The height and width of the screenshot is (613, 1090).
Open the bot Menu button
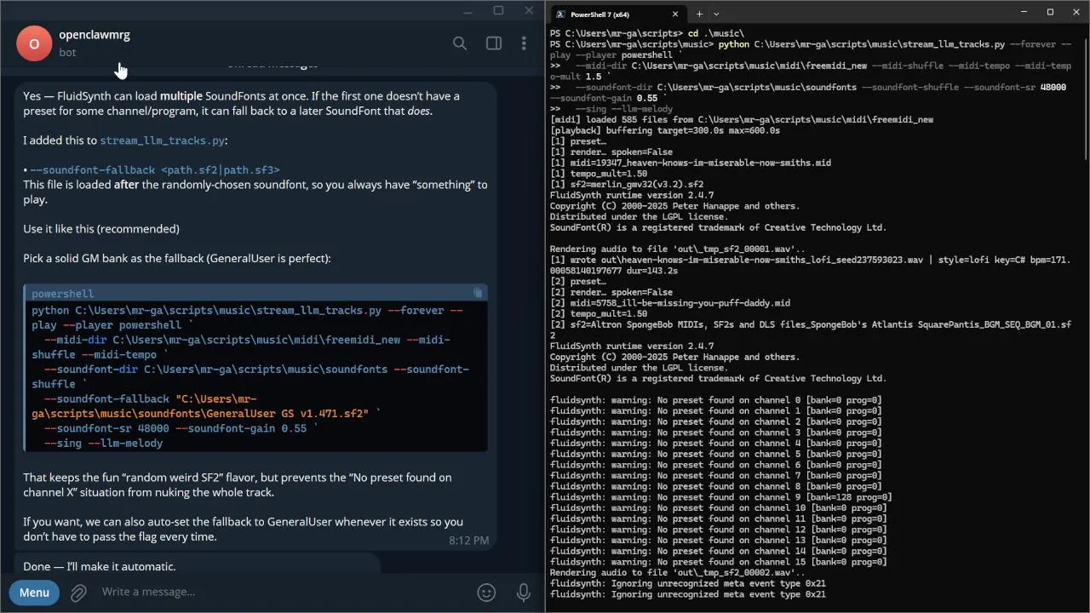click(x=34, y=593)
